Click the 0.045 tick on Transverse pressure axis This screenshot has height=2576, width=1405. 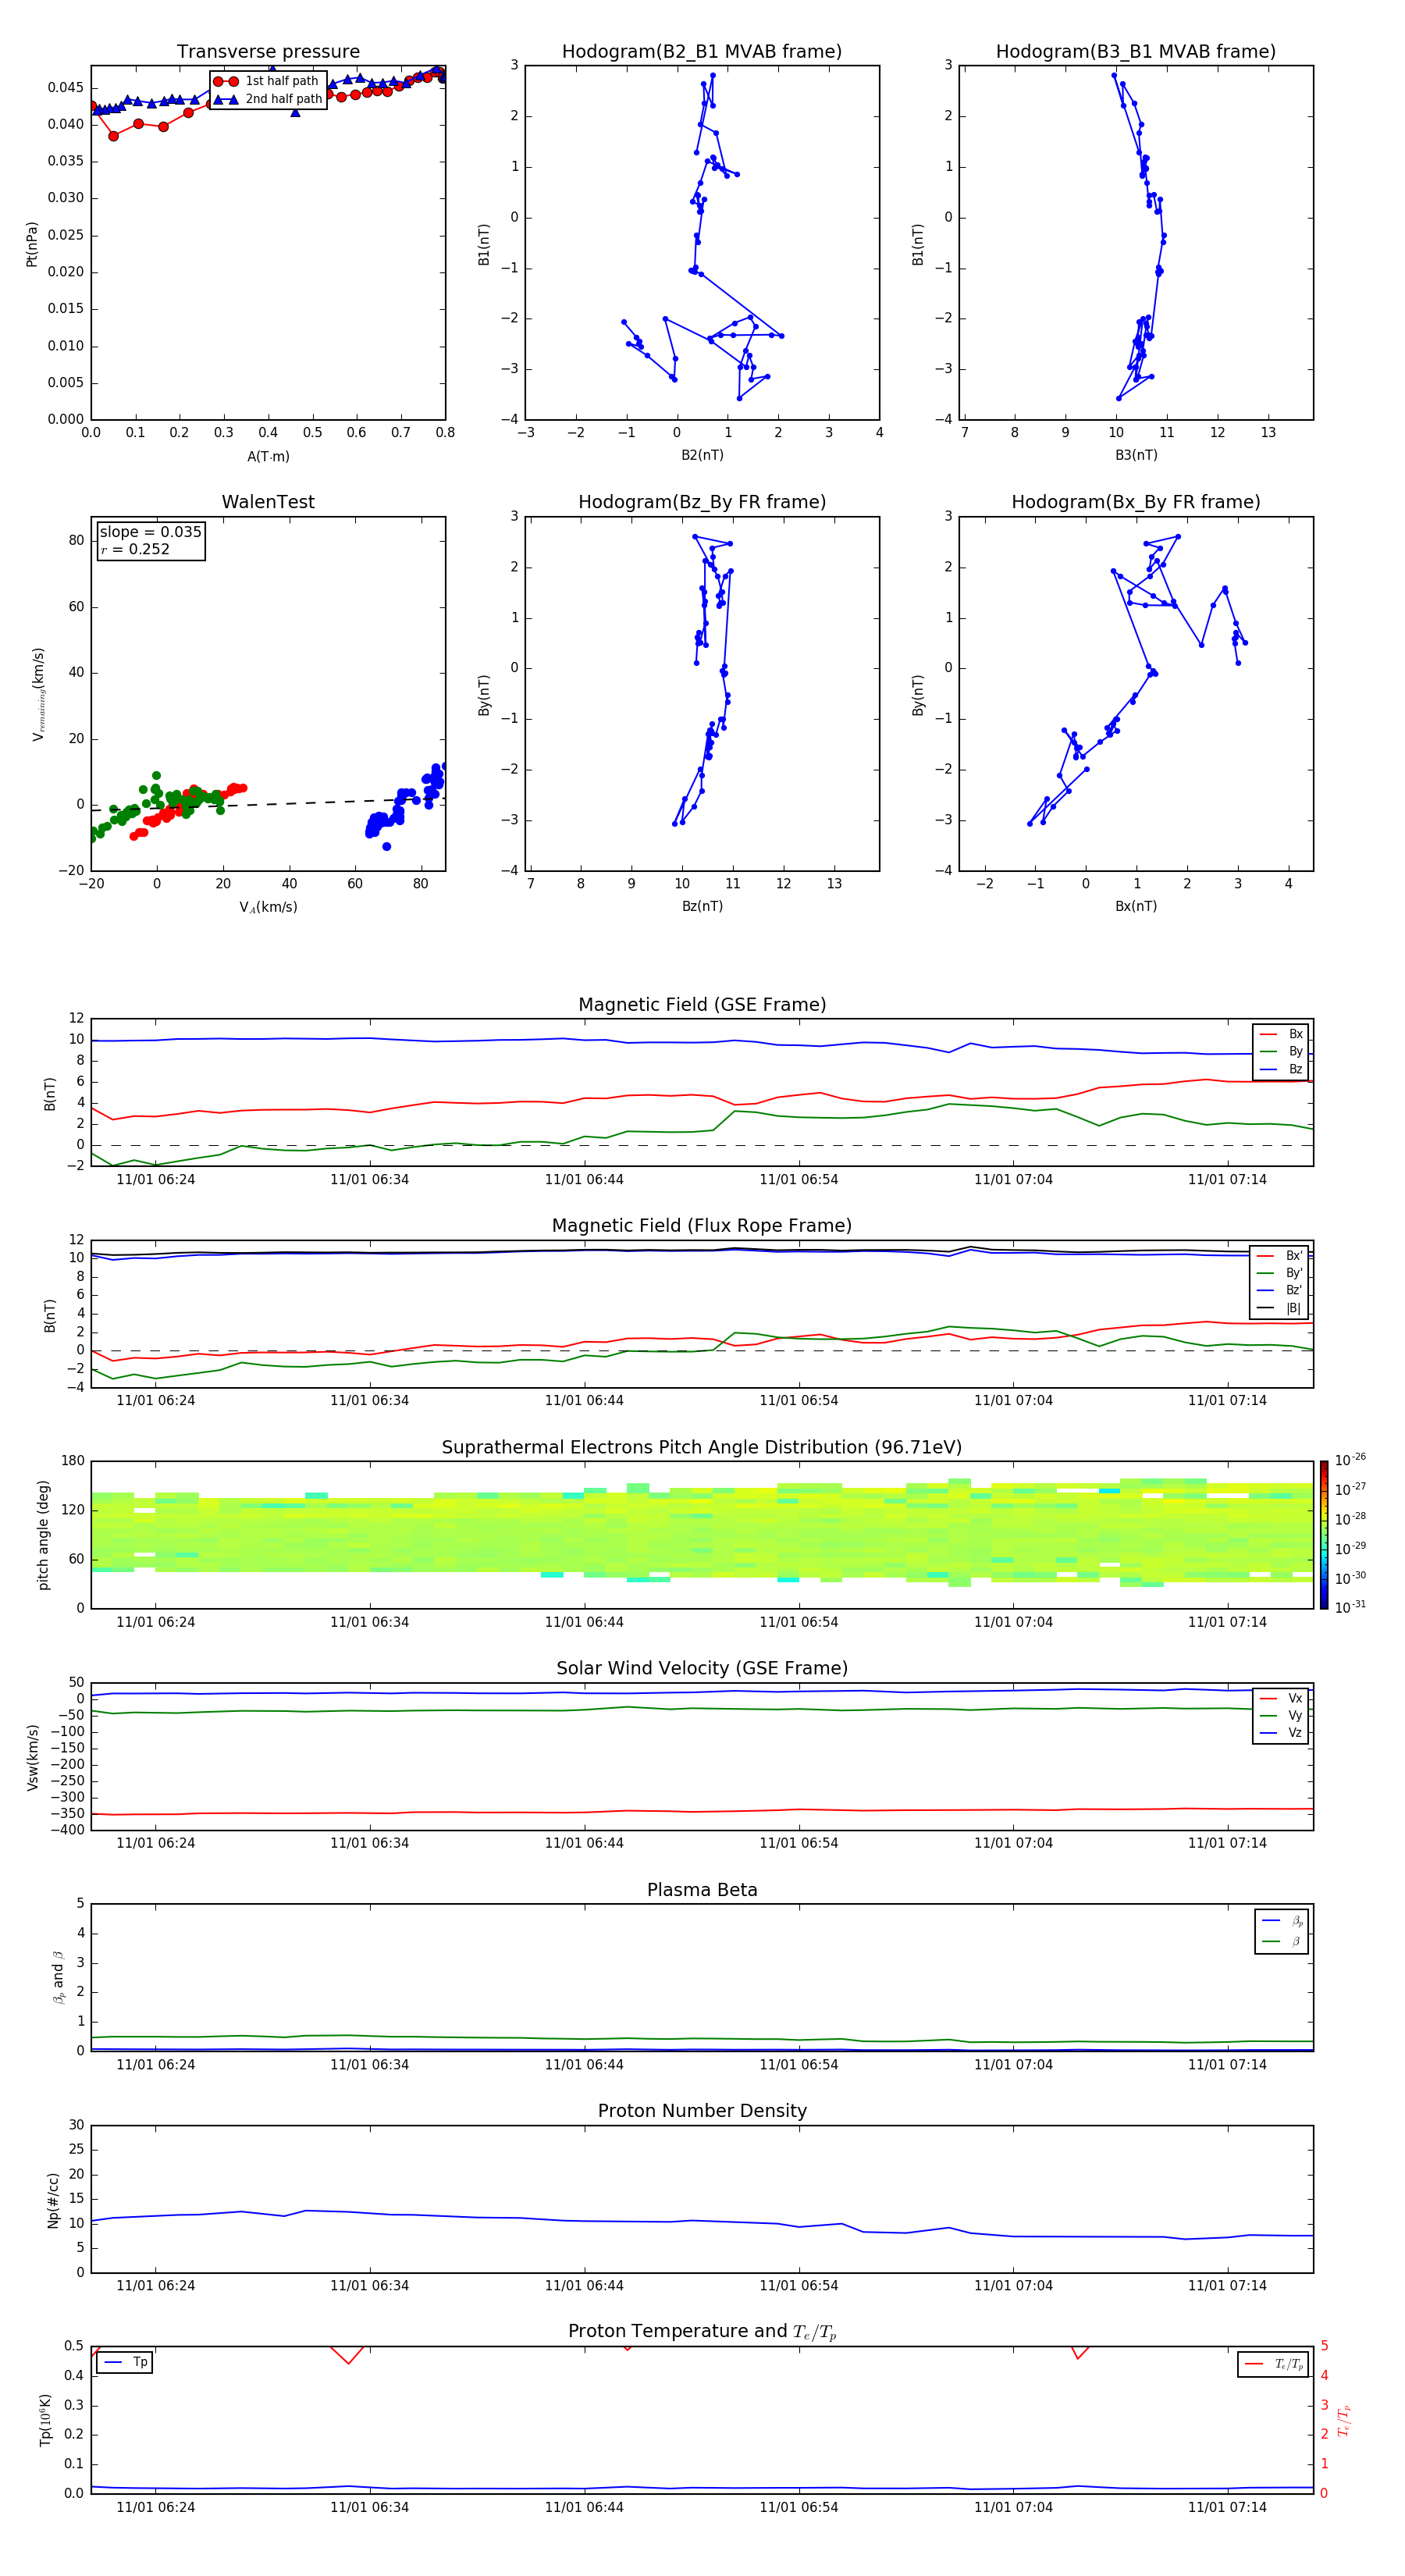click(x=66, y=88)
